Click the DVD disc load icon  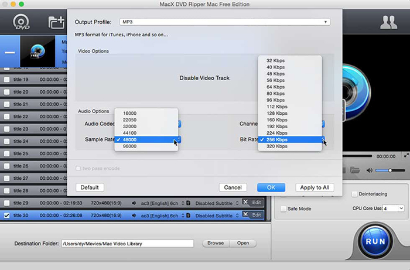click(x=22, y=22)
